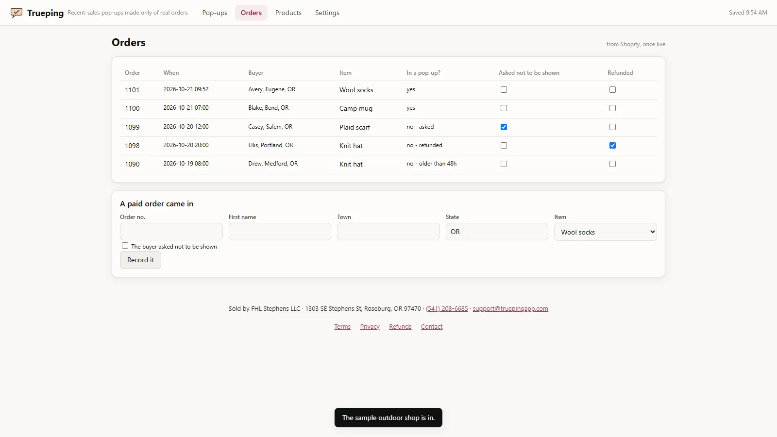The width and height of the screenshot is (777, 437).
Task: Click the 'The sample outdoor shop is in.' toast
Action: 388,418
